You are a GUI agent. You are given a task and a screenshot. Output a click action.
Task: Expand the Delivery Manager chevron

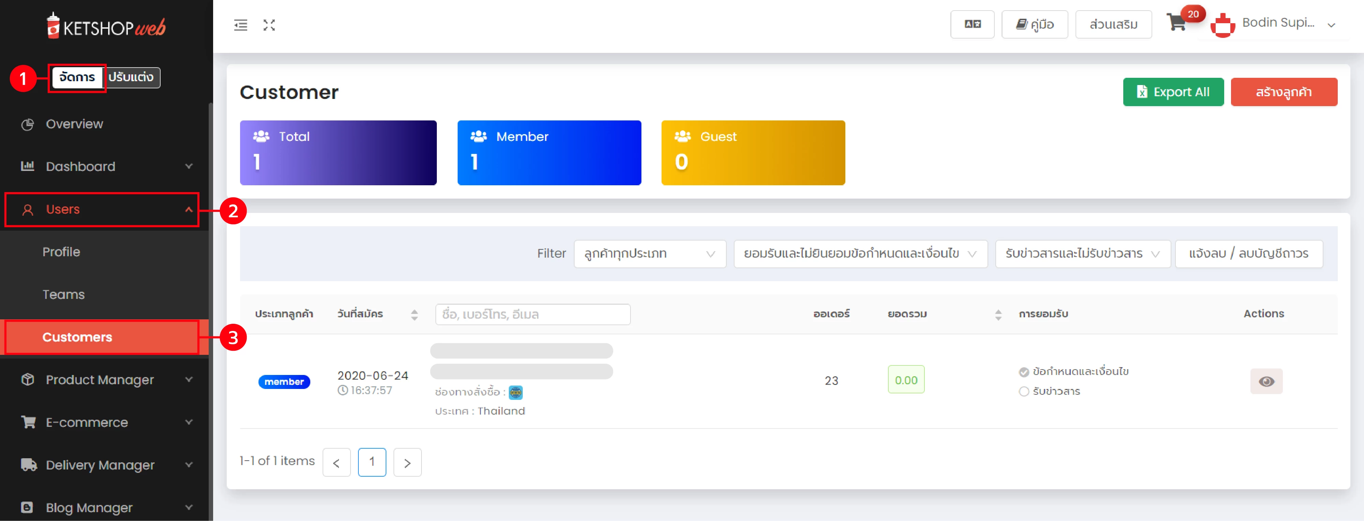pyautogui.click(x=189, y=465)
